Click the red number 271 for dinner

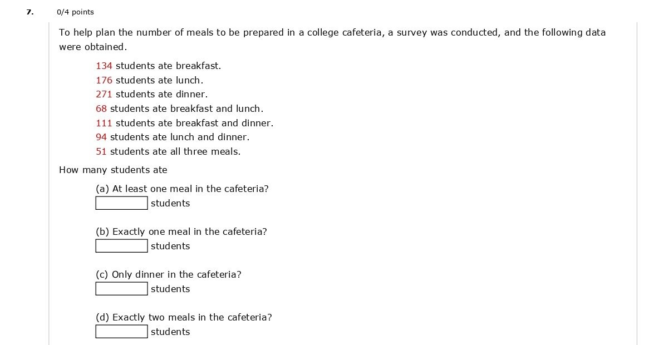tap(104, 95)
